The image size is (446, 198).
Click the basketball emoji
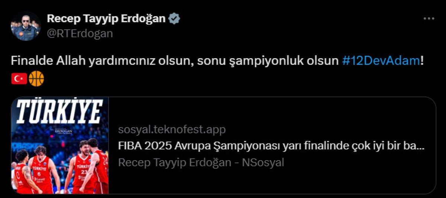coord(36,79)
